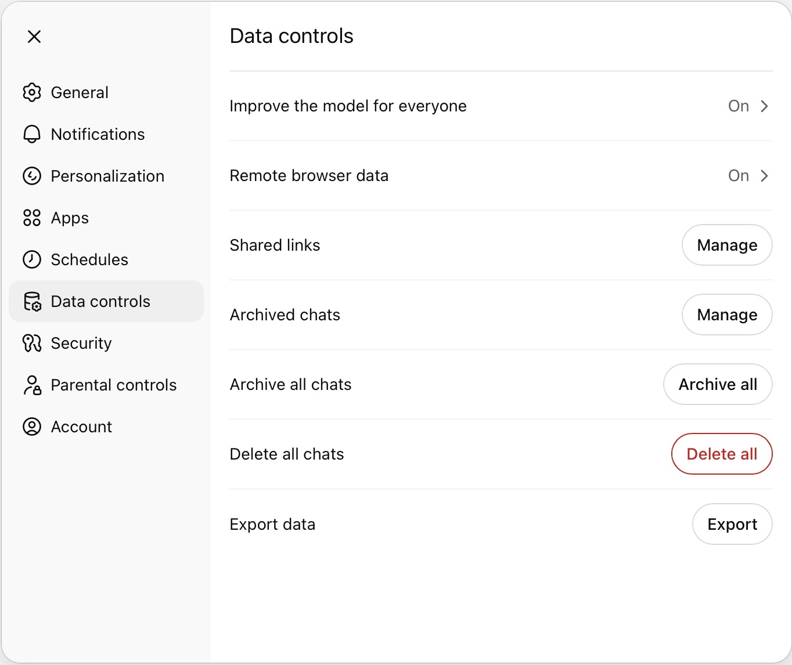Close the settings dialog
This screenshot has height=665, width=792.
(34, 37)
